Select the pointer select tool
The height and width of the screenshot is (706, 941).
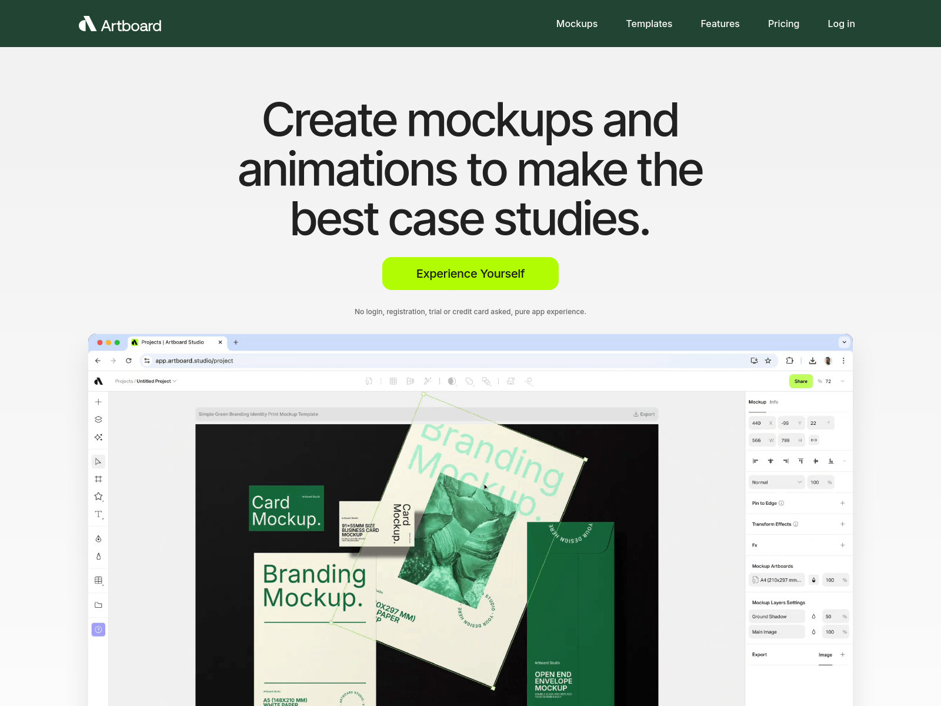98,461
